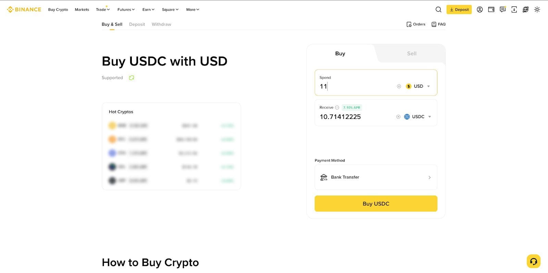Check notifications via the chat bubble icon

(x=502, y=10)
